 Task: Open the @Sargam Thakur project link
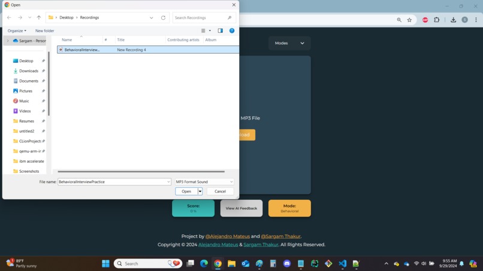(x=280, y=236)
